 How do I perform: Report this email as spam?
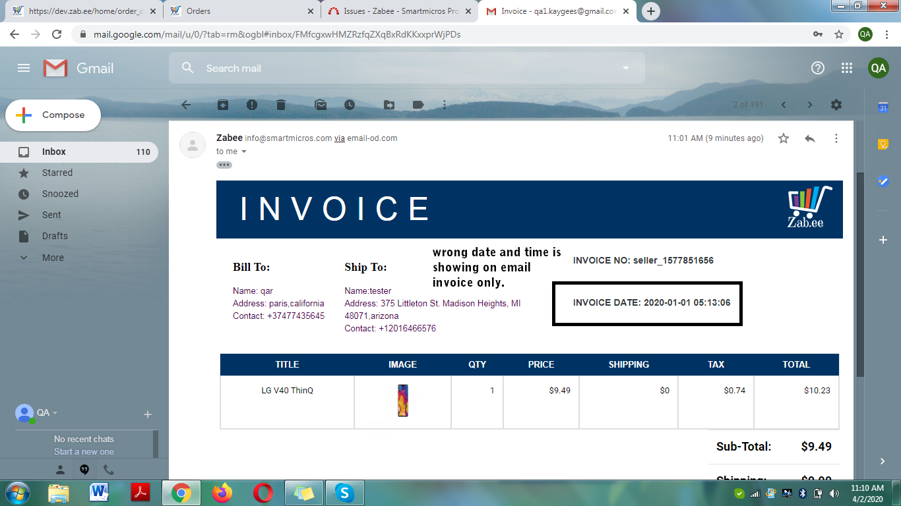tap(252, 105)
